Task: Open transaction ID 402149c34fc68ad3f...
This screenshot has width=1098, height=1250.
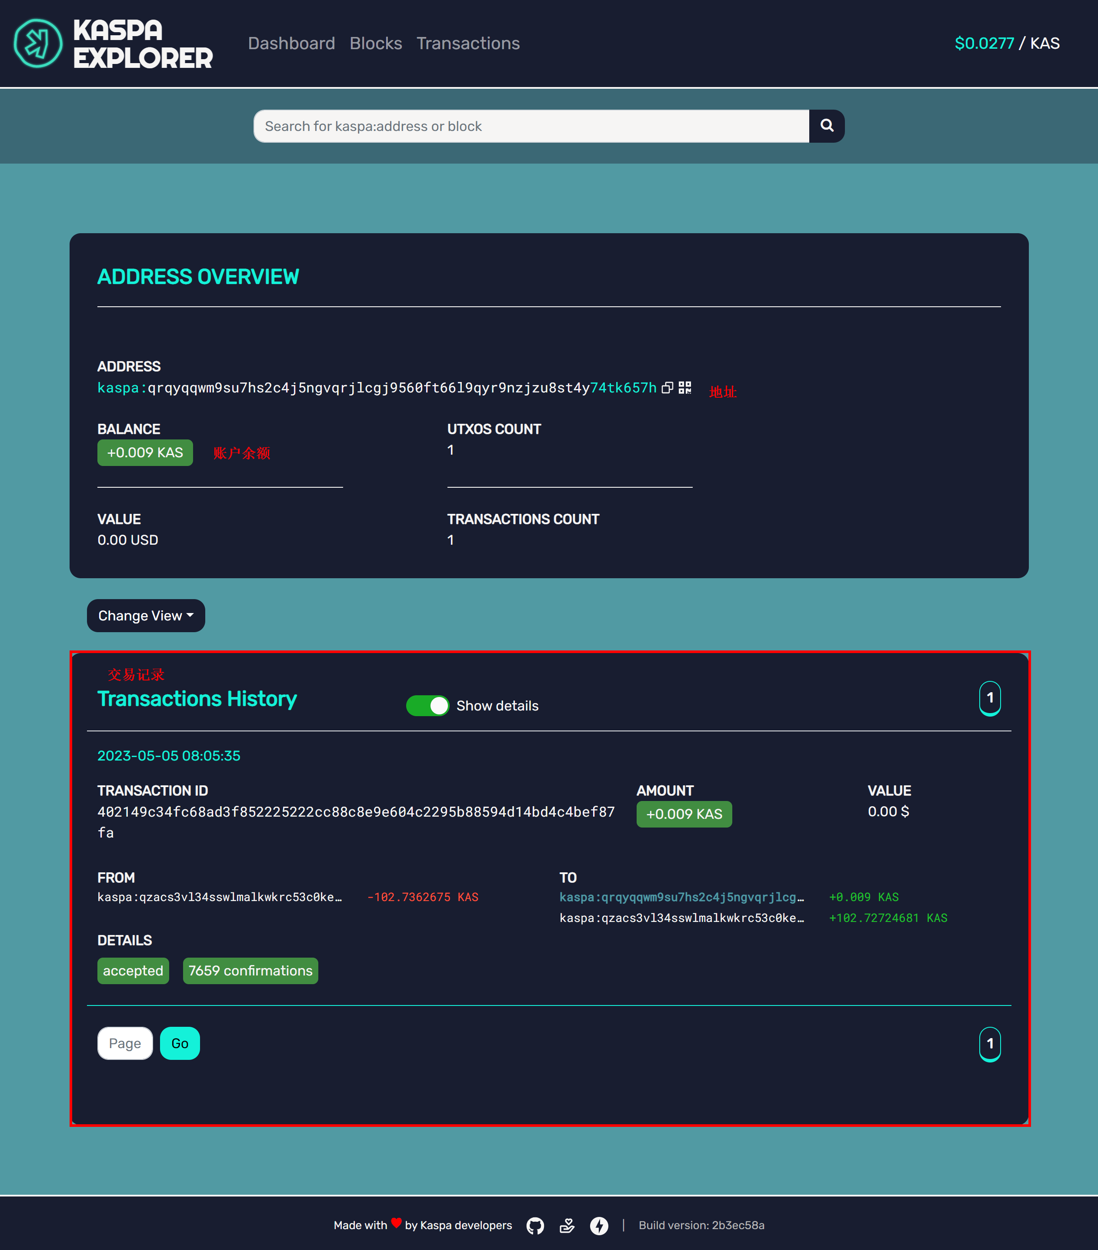Action: pyautogui.click(x=355, y=812)
